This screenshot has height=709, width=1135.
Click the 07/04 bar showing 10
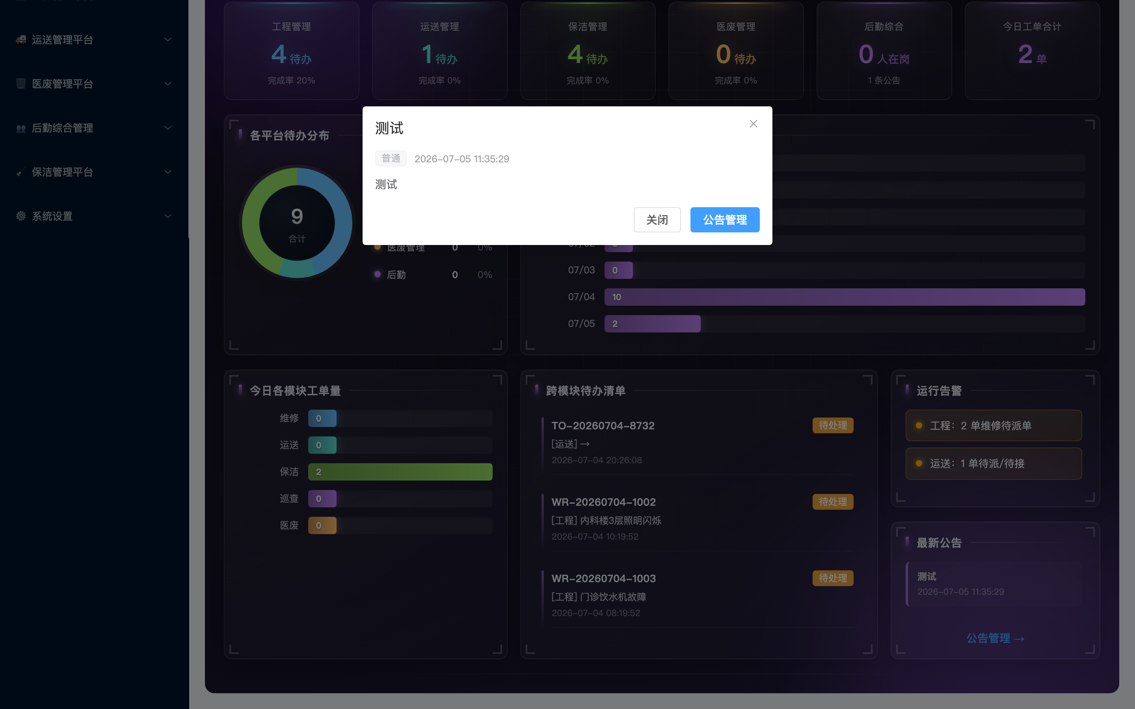[844, 297]
